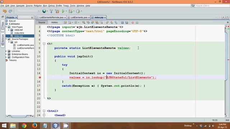Image resolution: width=230 pixels, height=129 pixels.
Task: Open the browser globe dropdown arrow
Action: click(47, 11)
